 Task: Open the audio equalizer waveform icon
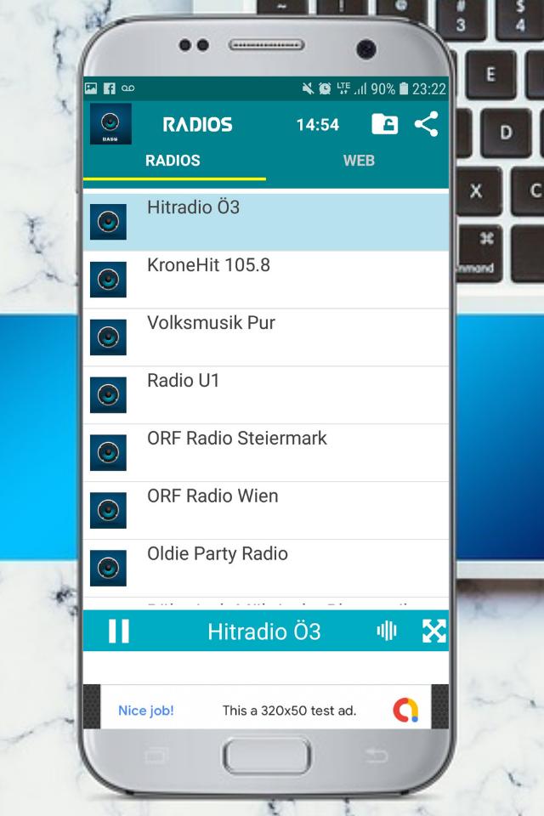387,632
